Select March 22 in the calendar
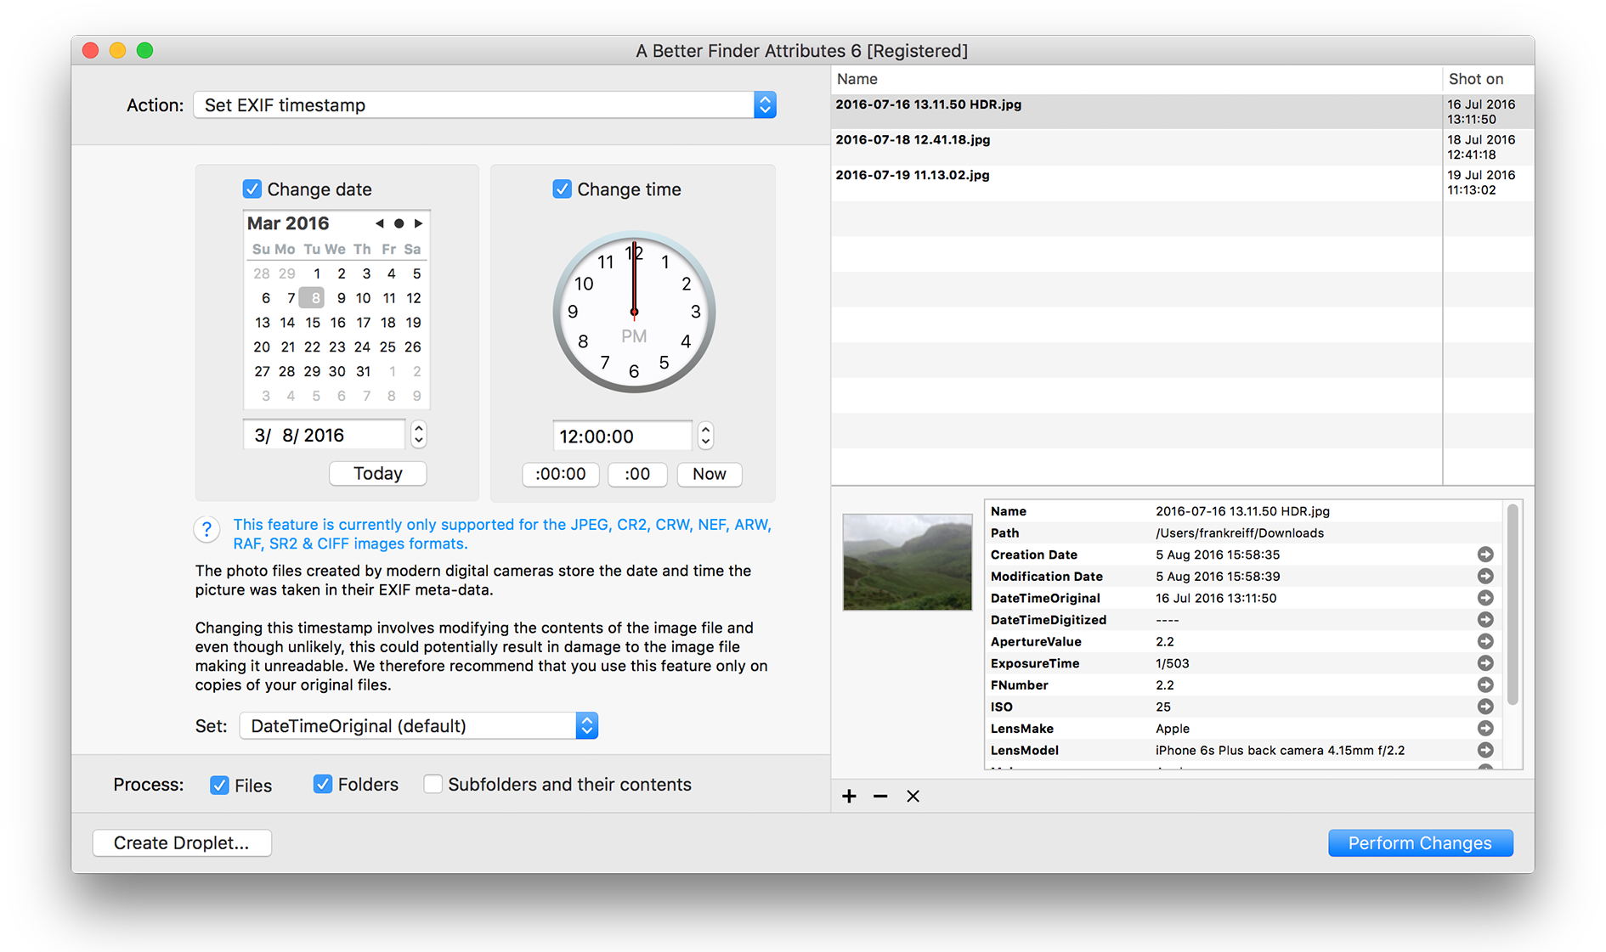This screenshot has height=952, width=1606. coord(313,347)
